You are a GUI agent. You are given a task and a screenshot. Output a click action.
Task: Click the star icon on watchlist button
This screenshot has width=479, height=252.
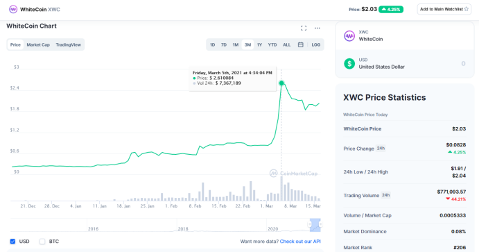click(466, 9)
